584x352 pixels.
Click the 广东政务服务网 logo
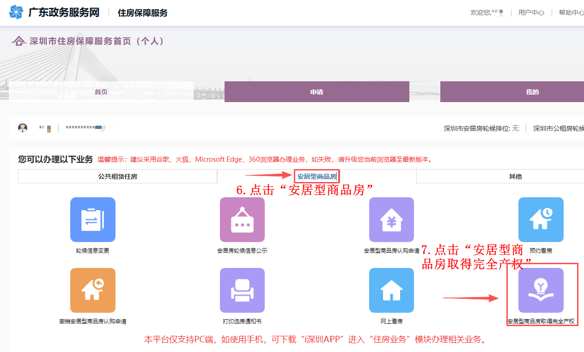55,12
